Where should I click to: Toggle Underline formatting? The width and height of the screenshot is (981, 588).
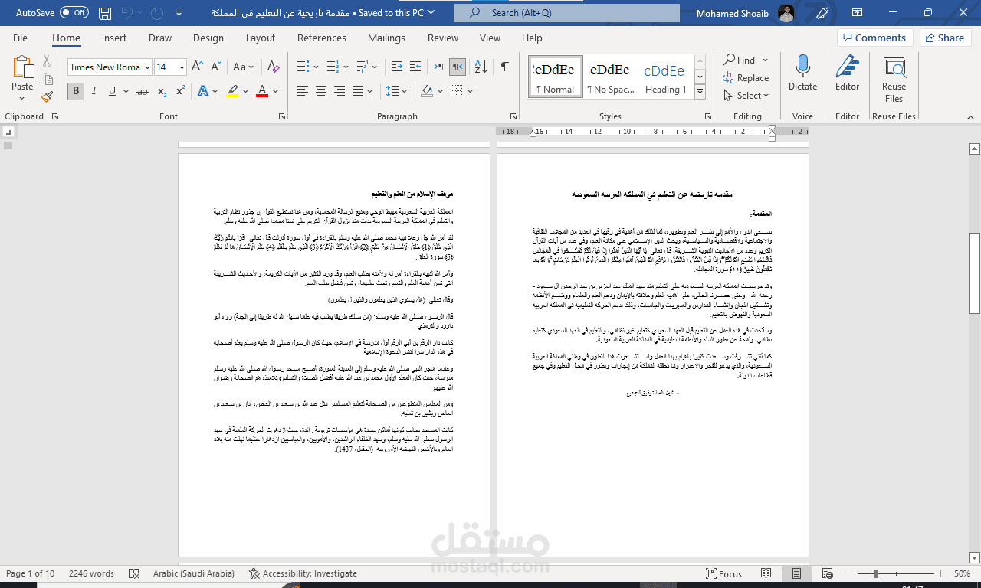112,91
